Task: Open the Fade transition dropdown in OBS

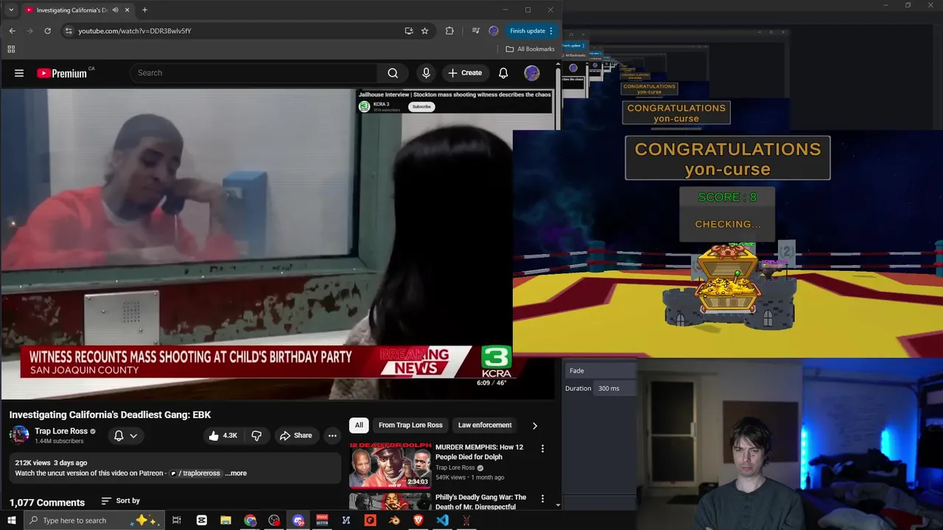Action: [x=600, y=370]
